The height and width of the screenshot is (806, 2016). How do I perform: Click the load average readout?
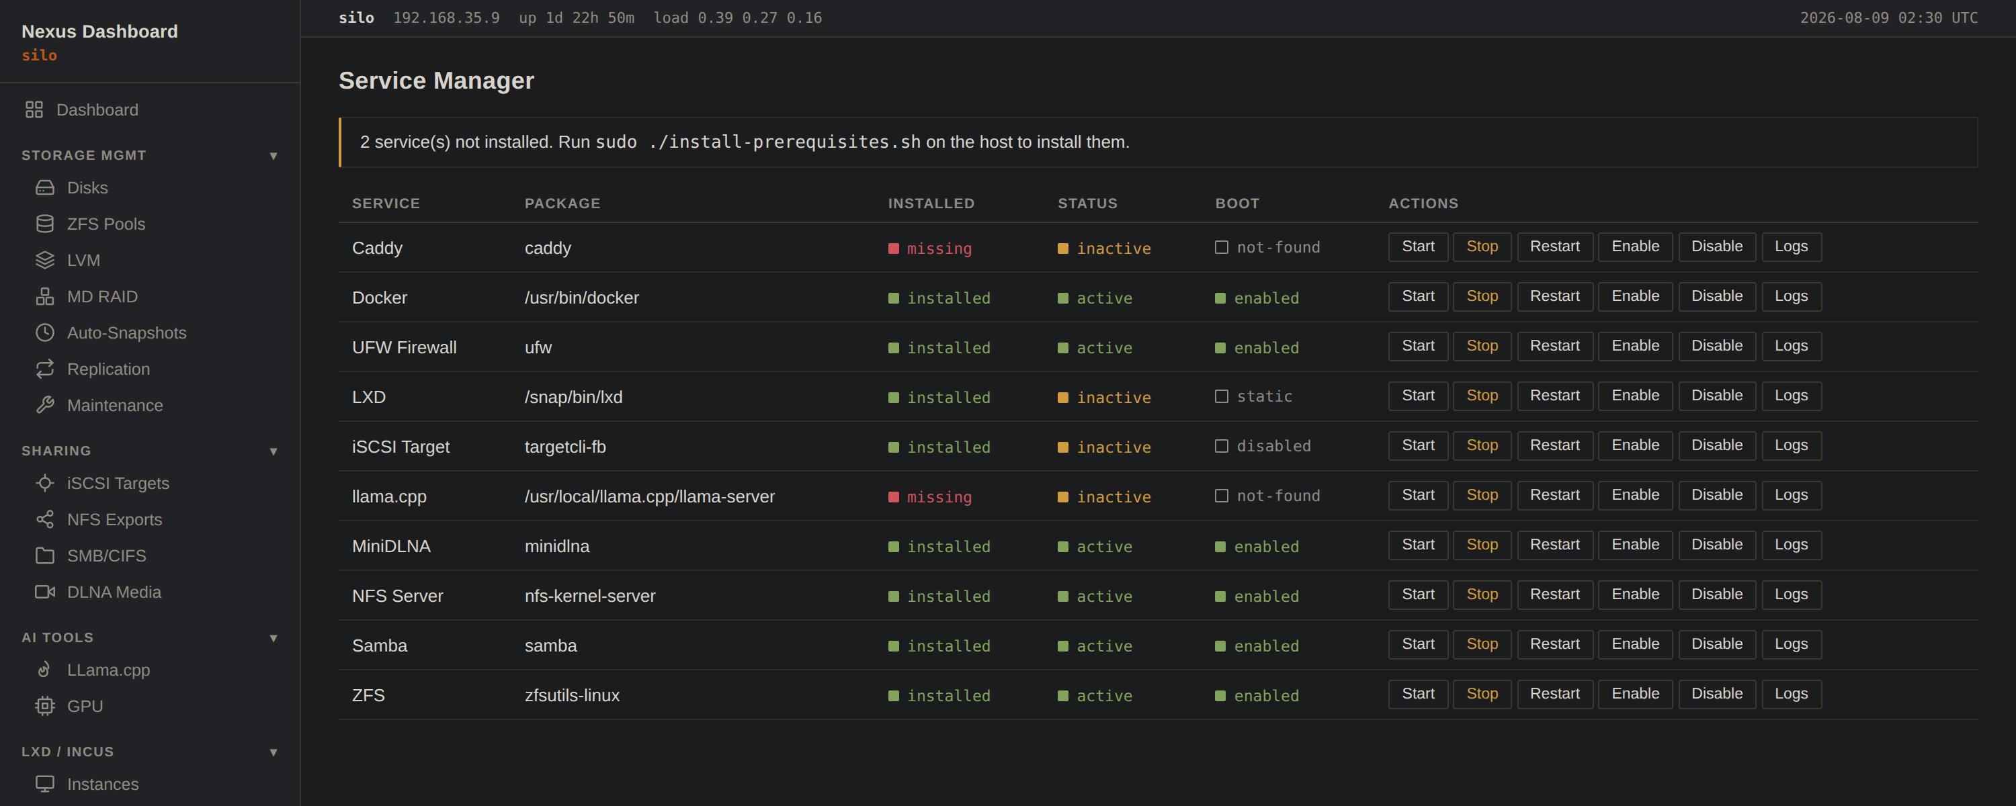click(x=737, y=18)
